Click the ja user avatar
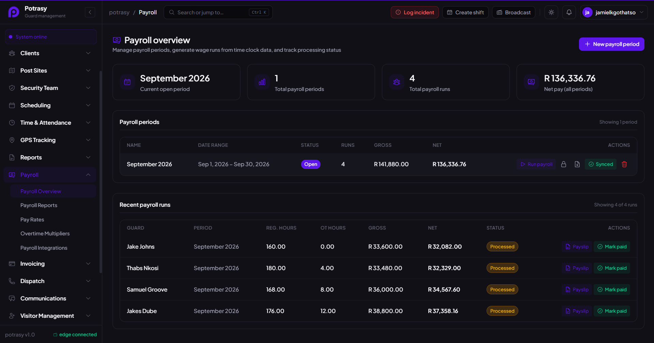654x343 pixels. (587, 12)
